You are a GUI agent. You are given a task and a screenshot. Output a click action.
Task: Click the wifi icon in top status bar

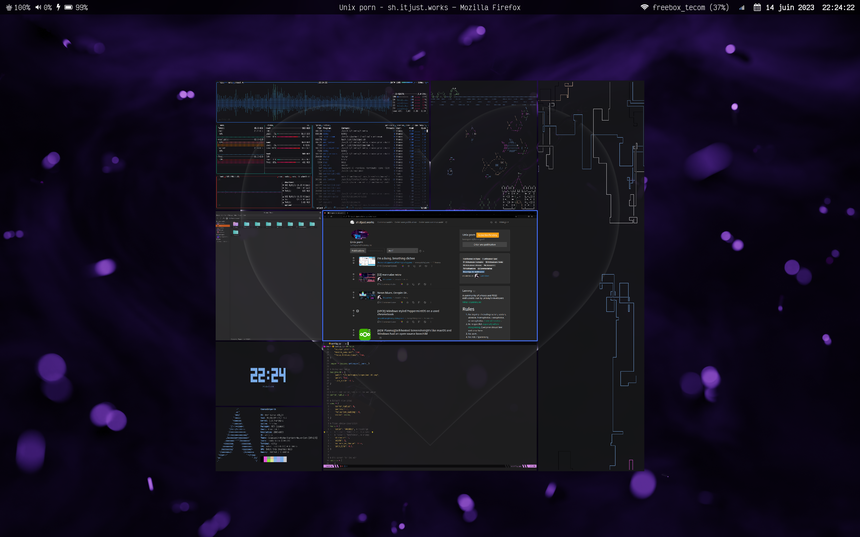[x=644, y=7]
